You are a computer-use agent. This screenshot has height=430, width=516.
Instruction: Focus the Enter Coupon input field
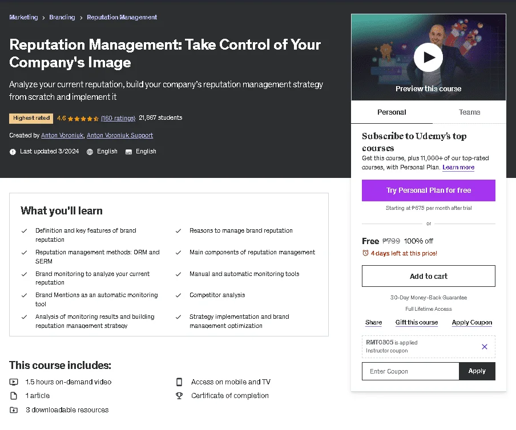coord(410,371)
